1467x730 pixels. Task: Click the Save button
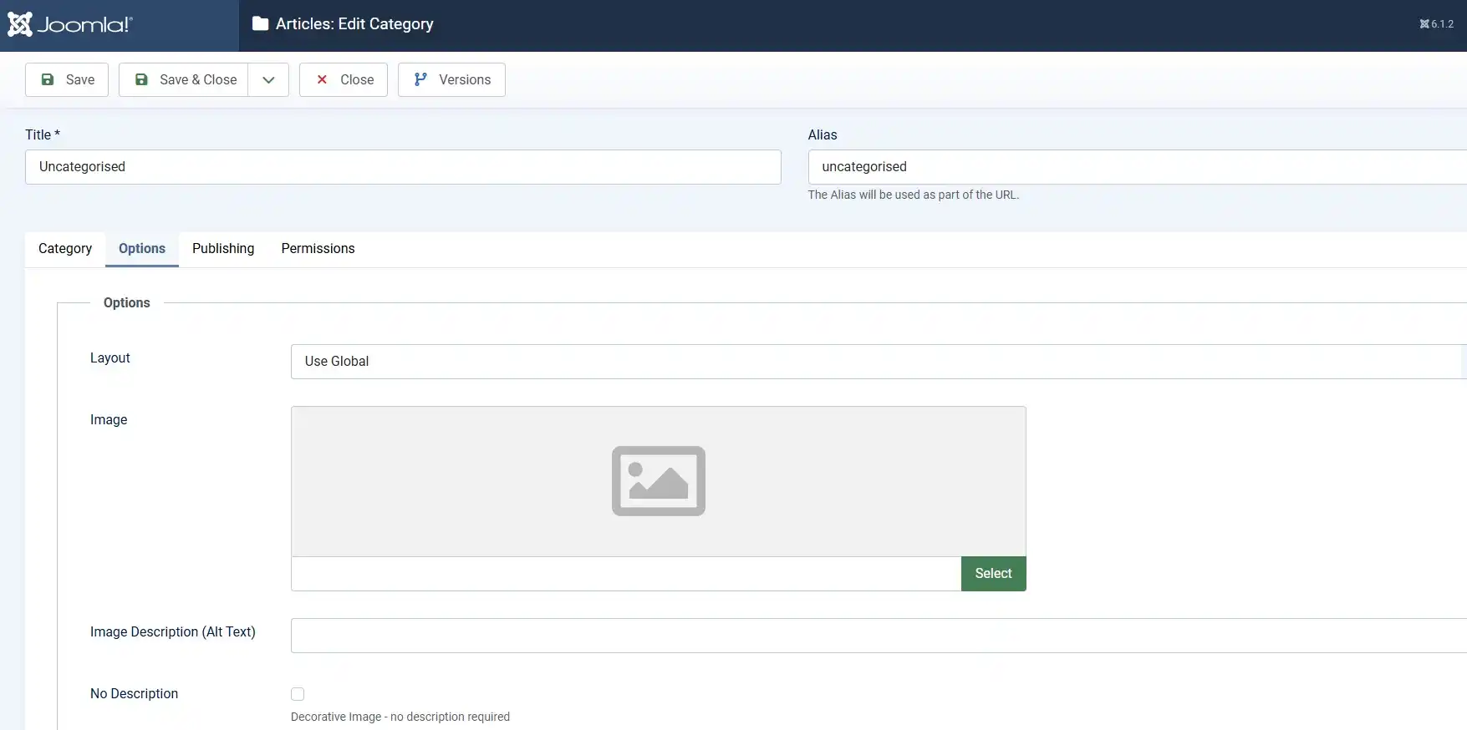pyautogui.click(x=67, y=79)
